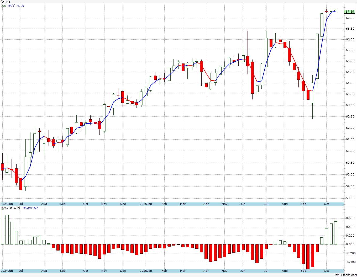The width and height of the screenshot is (357, 277).
Task: Click Mar on the price chart date axis
Action: point(183,204)
